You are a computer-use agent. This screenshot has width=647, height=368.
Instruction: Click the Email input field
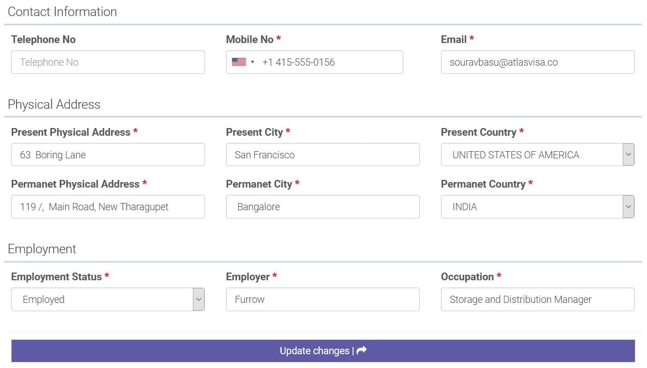pyautogui.click(x=537, y=62)
